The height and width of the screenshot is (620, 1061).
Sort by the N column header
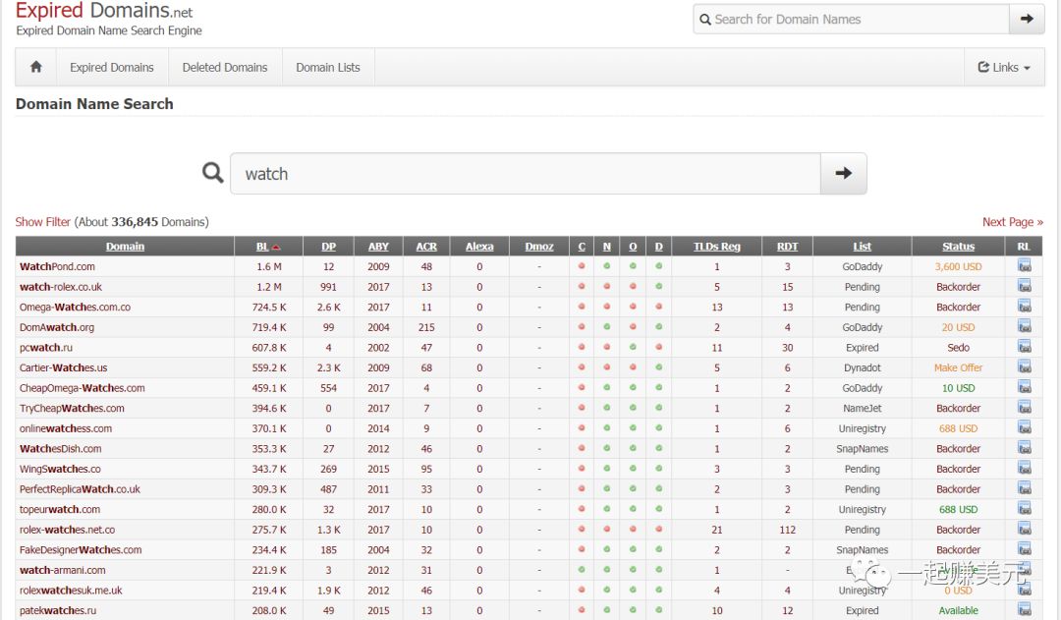(x=607, y=247)
